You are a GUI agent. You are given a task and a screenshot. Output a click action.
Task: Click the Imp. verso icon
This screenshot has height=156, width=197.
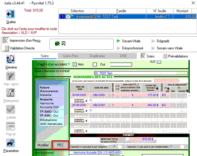point(10,76)
